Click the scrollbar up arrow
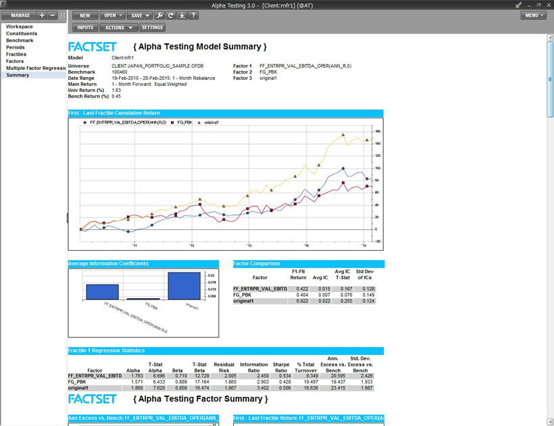This screenshot has height=426, width=554. tap(550, 37)
